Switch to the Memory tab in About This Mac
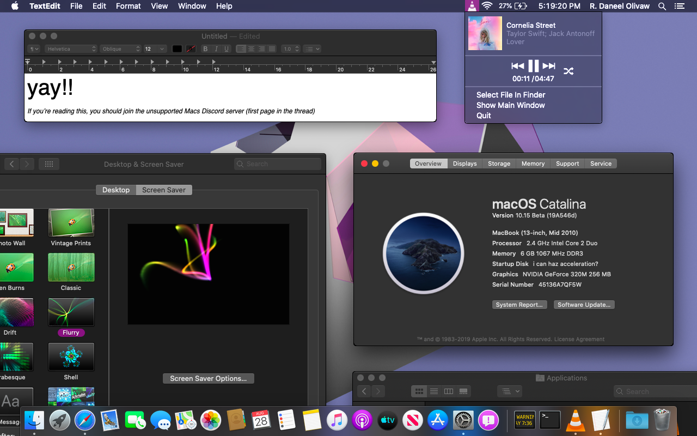 tap(533, 163)
